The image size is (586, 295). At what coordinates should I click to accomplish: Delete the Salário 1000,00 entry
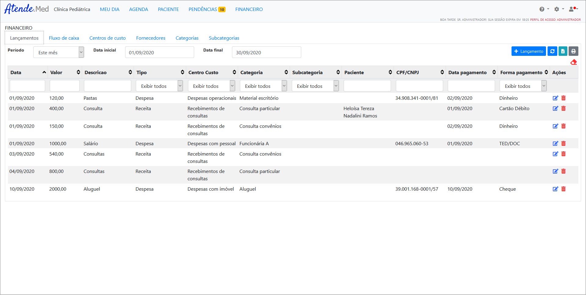click(564, 144)
